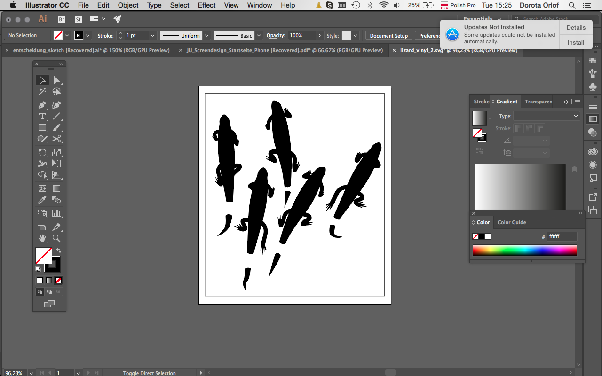
Task: Pick the Rotate tool
Action: tap(42, 152)
